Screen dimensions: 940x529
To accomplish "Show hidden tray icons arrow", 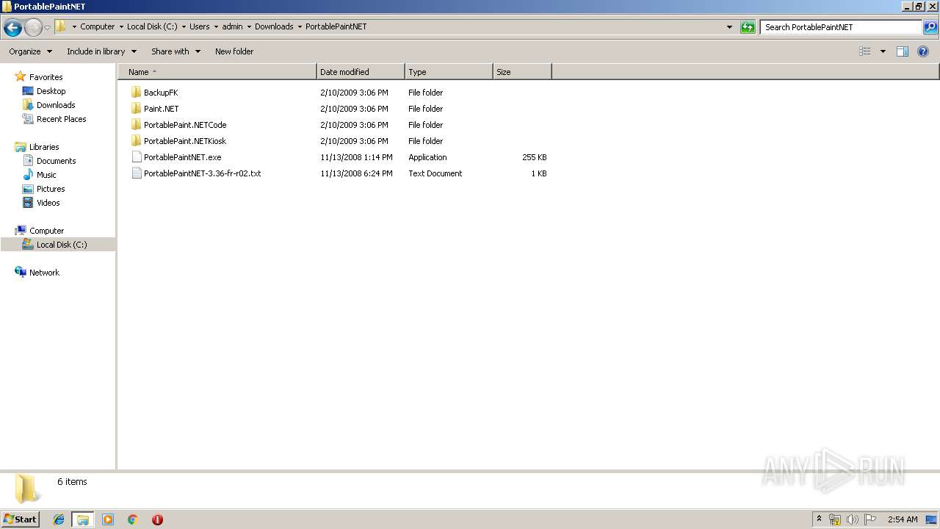I will pyautogui.click(x=820, y=519).
